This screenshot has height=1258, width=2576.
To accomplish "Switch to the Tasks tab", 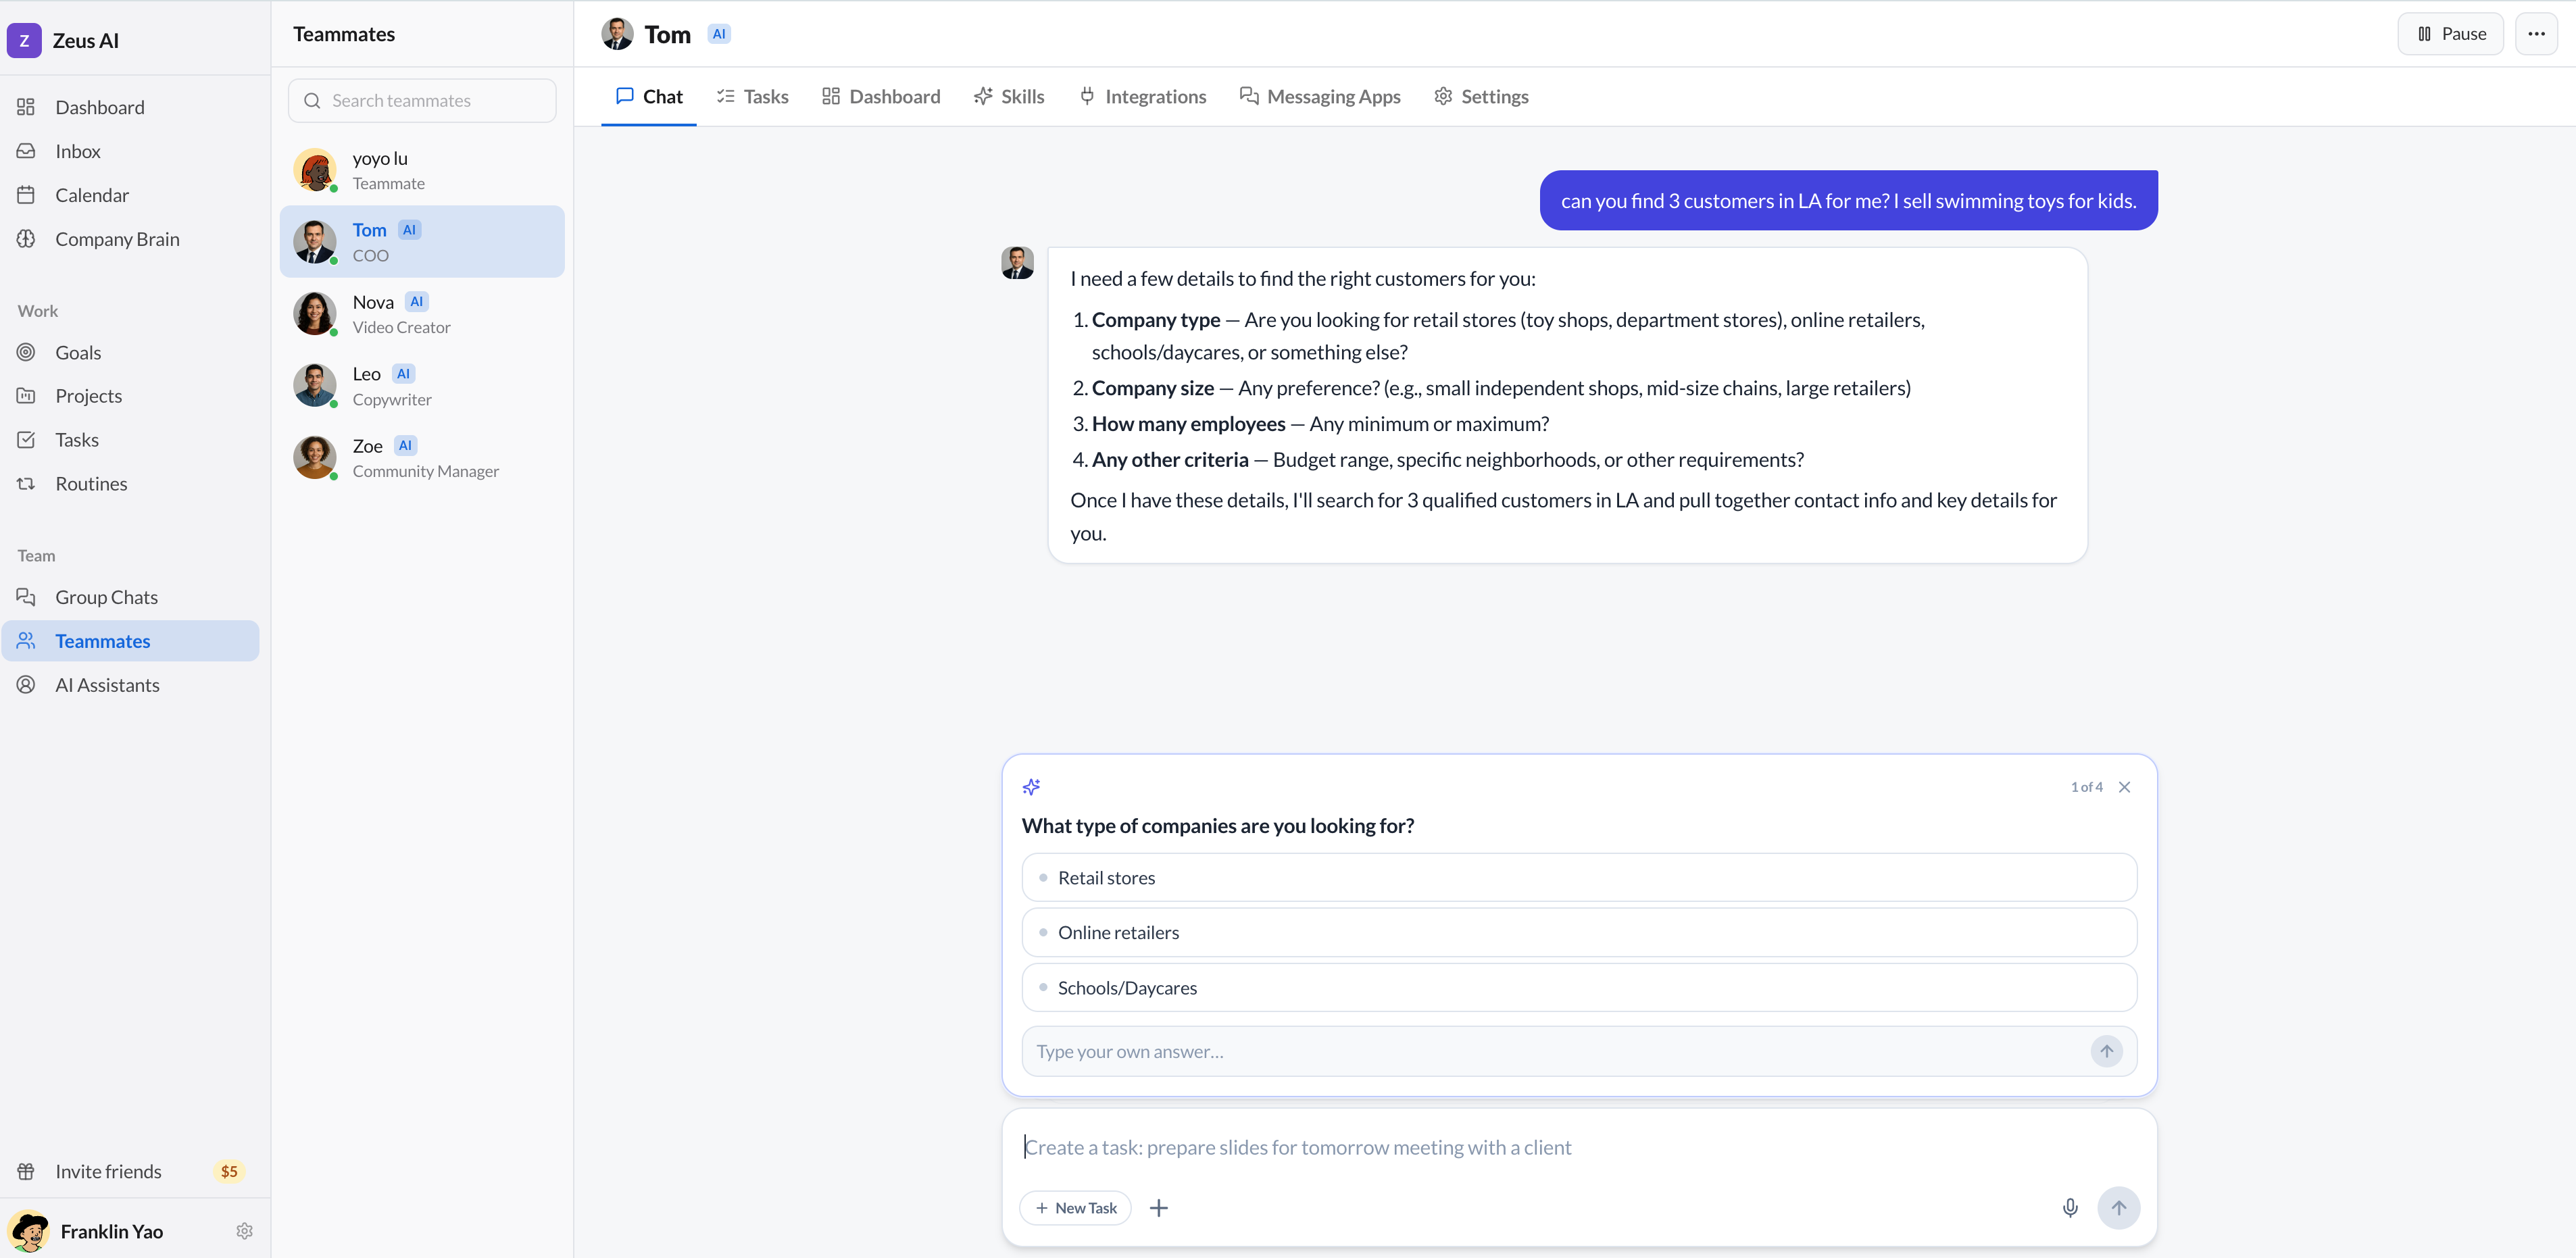I will pos(752,96).
